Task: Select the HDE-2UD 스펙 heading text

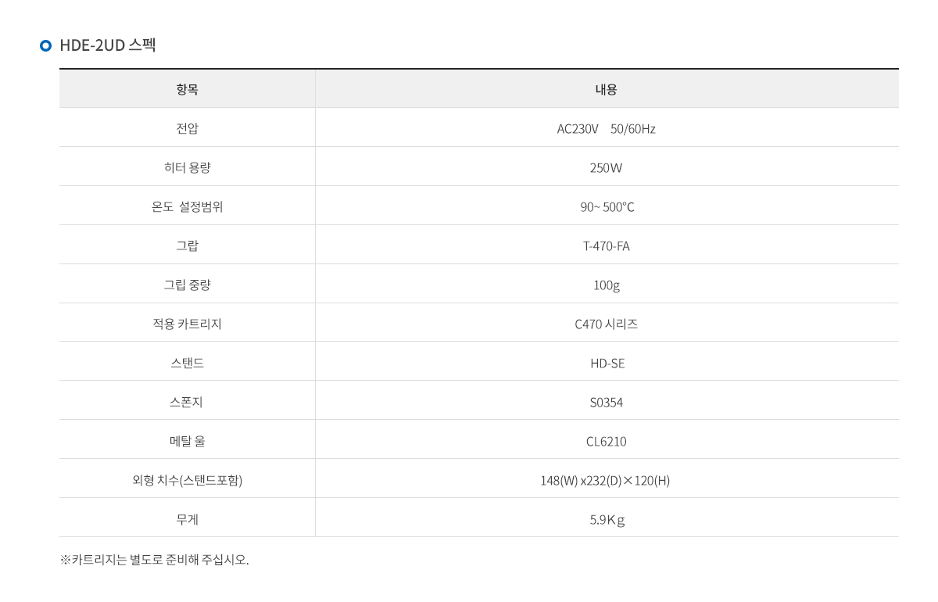Action: tap(108, 45)
